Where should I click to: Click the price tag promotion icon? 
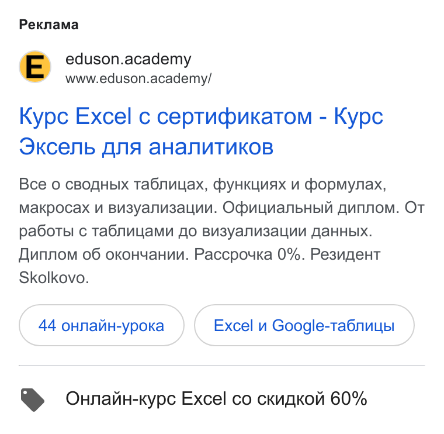[33, 399]
